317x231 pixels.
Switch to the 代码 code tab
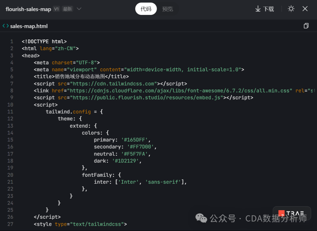click(146, 9)
